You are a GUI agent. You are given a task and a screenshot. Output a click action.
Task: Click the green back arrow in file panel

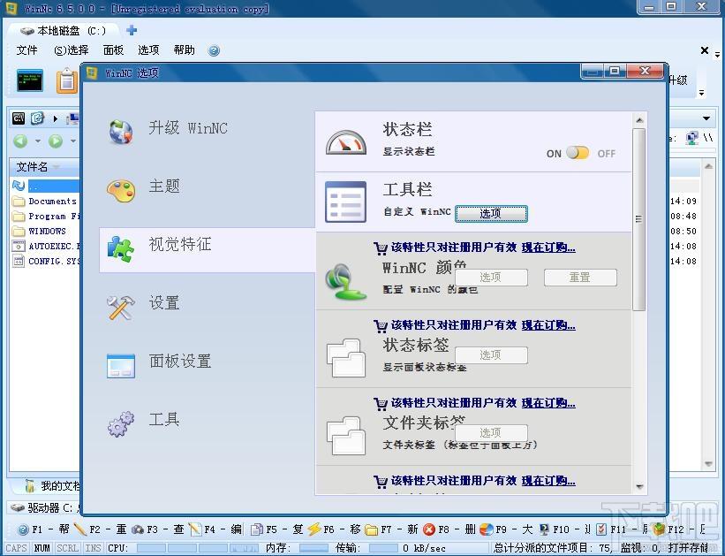[20, 141]
